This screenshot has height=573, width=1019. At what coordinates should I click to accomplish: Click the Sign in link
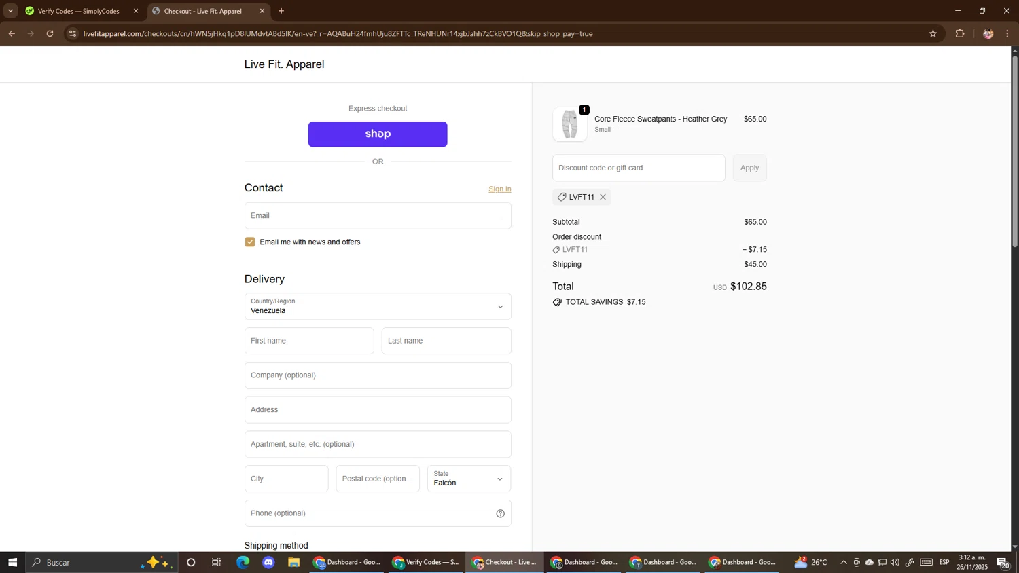tap(500, 189)
